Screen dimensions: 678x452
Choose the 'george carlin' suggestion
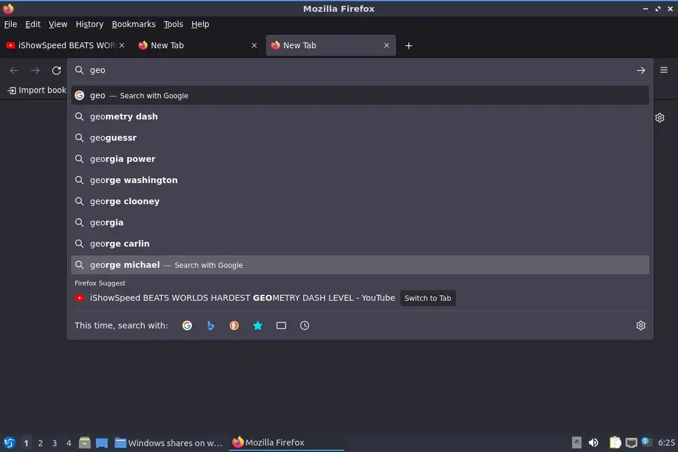(360, 244)
